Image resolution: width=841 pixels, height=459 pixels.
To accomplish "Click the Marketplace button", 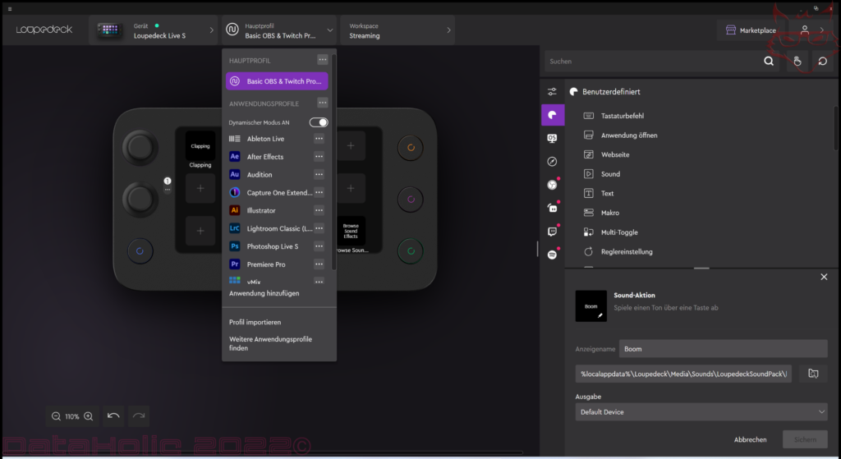I will pyautogui.click(x=751, y=30).
